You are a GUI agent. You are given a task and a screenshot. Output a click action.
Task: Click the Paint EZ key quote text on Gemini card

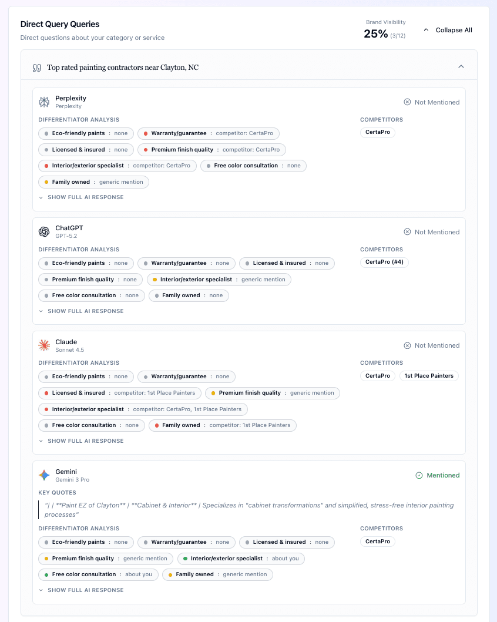pyautogui.click(x=247, y=509)
